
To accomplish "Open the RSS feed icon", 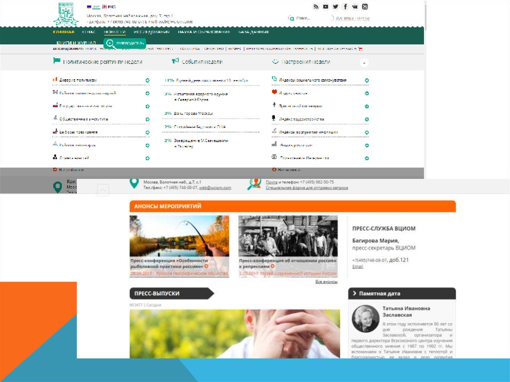I will pyautogui.click(x=316, y=6).
